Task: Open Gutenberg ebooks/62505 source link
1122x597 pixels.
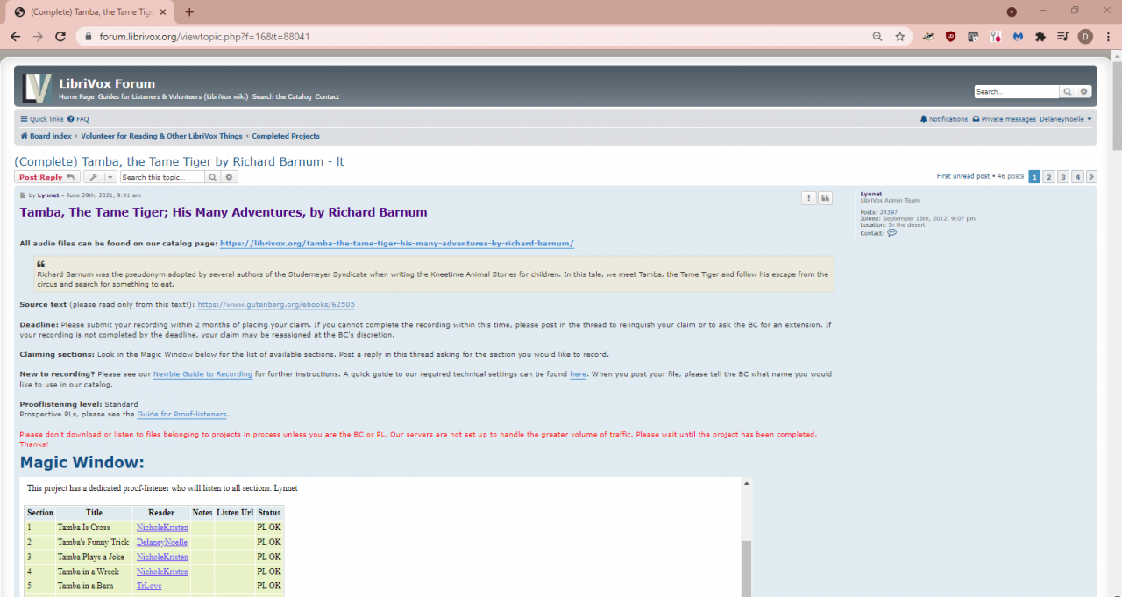Action: (276, 305)
